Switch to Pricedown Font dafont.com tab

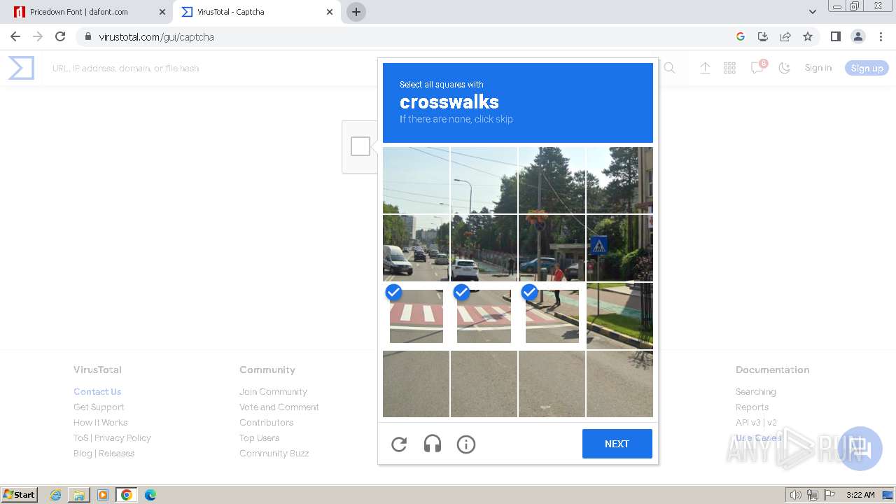(x=89, y=12)
